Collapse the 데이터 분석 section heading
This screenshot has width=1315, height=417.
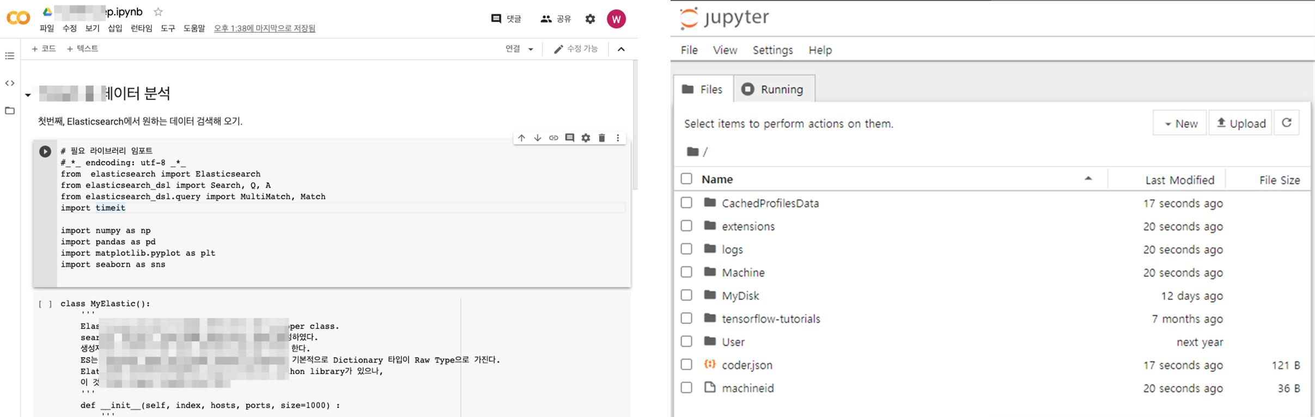pos(28,95)
